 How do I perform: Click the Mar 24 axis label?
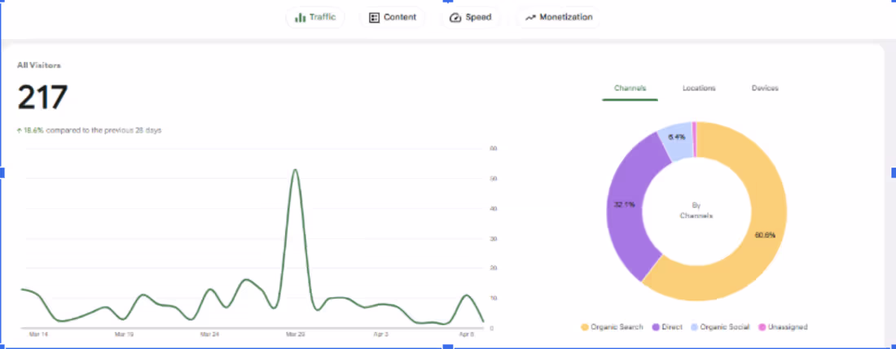tap(209, 334)
